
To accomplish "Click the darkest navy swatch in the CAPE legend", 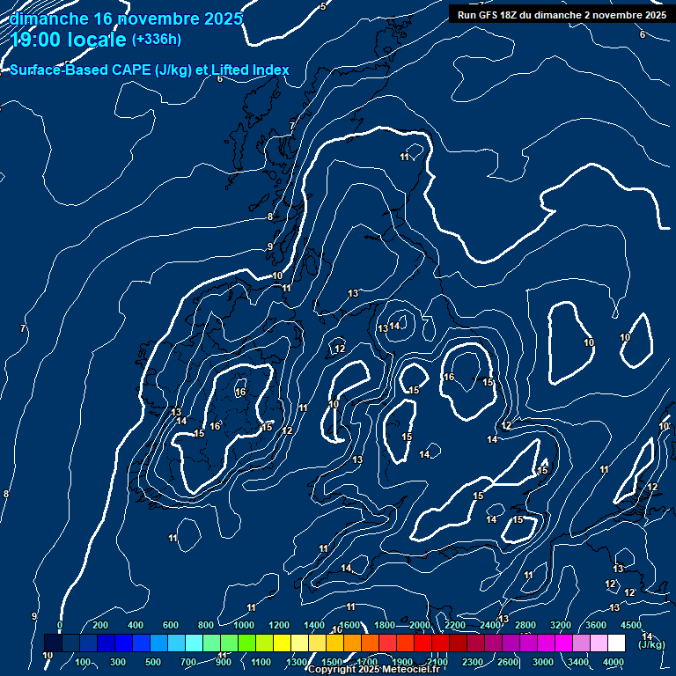I will coord(52,643).
